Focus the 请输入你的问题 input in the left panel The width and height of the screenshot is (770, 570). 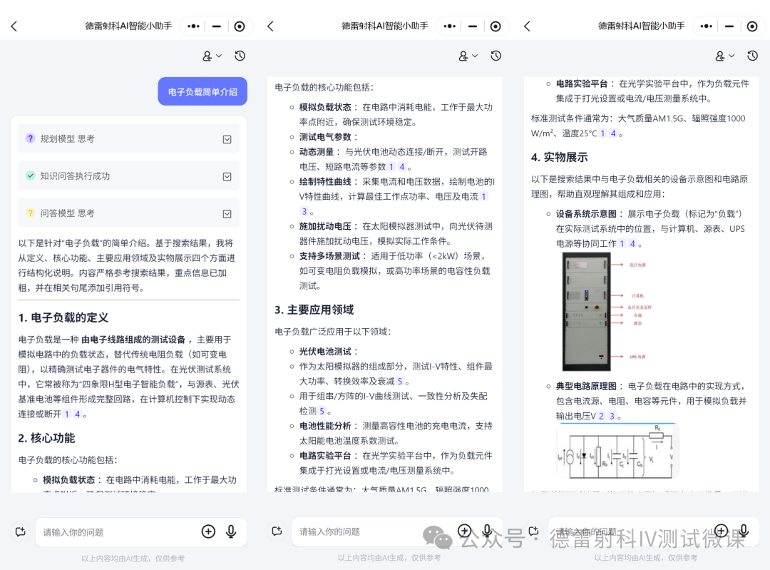(114, 532)
